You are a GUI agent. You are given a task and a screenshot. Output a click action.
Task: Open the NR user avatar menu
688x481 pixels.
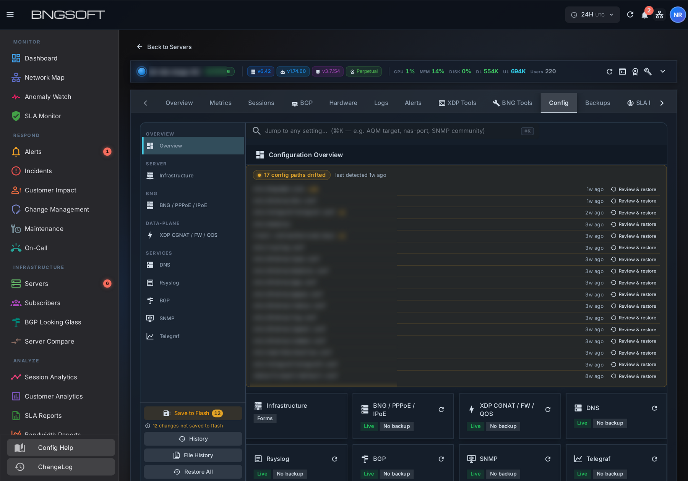(678, 15)
